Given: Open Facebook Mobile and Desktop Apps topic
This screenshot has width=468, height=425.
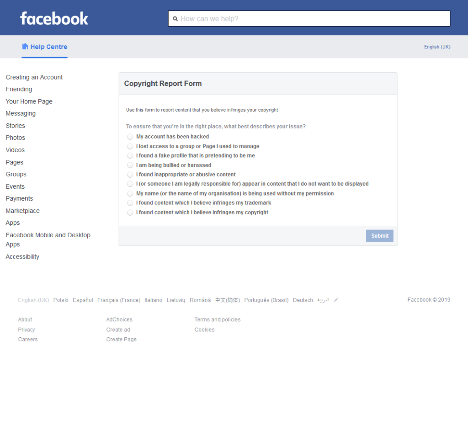Looking at the screenshot, I should click(x=48, y=239).
